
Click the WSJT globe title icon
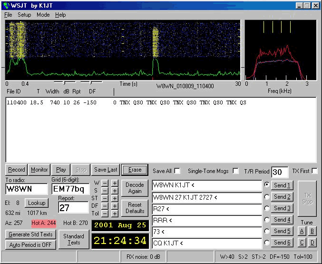pyautogui.click(x=6, y=6)
